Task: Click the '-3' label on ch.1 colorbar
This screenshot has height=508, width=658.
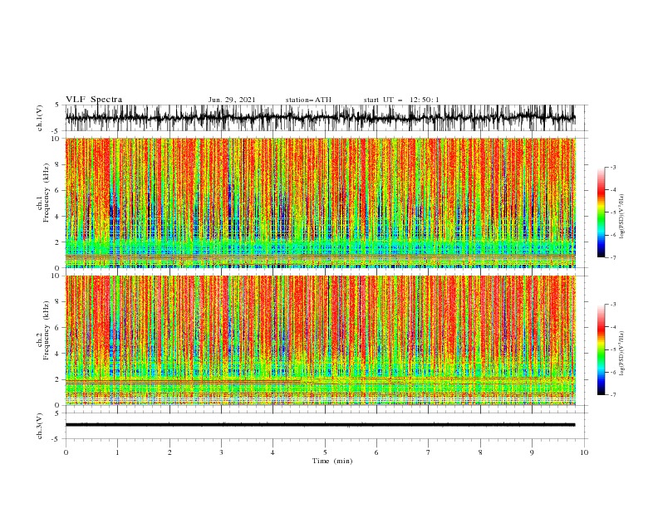Action: 613,167
